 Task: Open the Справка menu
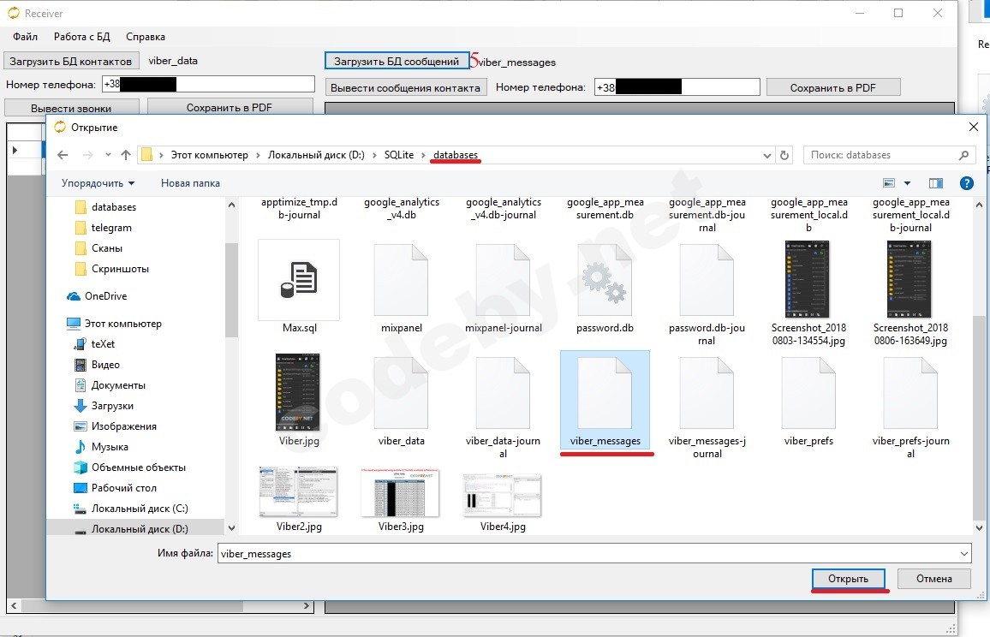click(x=145, y=37)
